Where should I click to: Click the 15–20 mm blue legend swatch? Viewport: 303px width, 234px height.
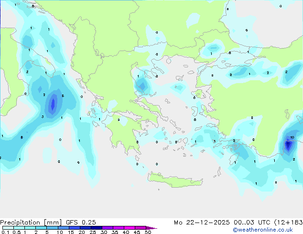pyautogui.click(x=75, y=228)
